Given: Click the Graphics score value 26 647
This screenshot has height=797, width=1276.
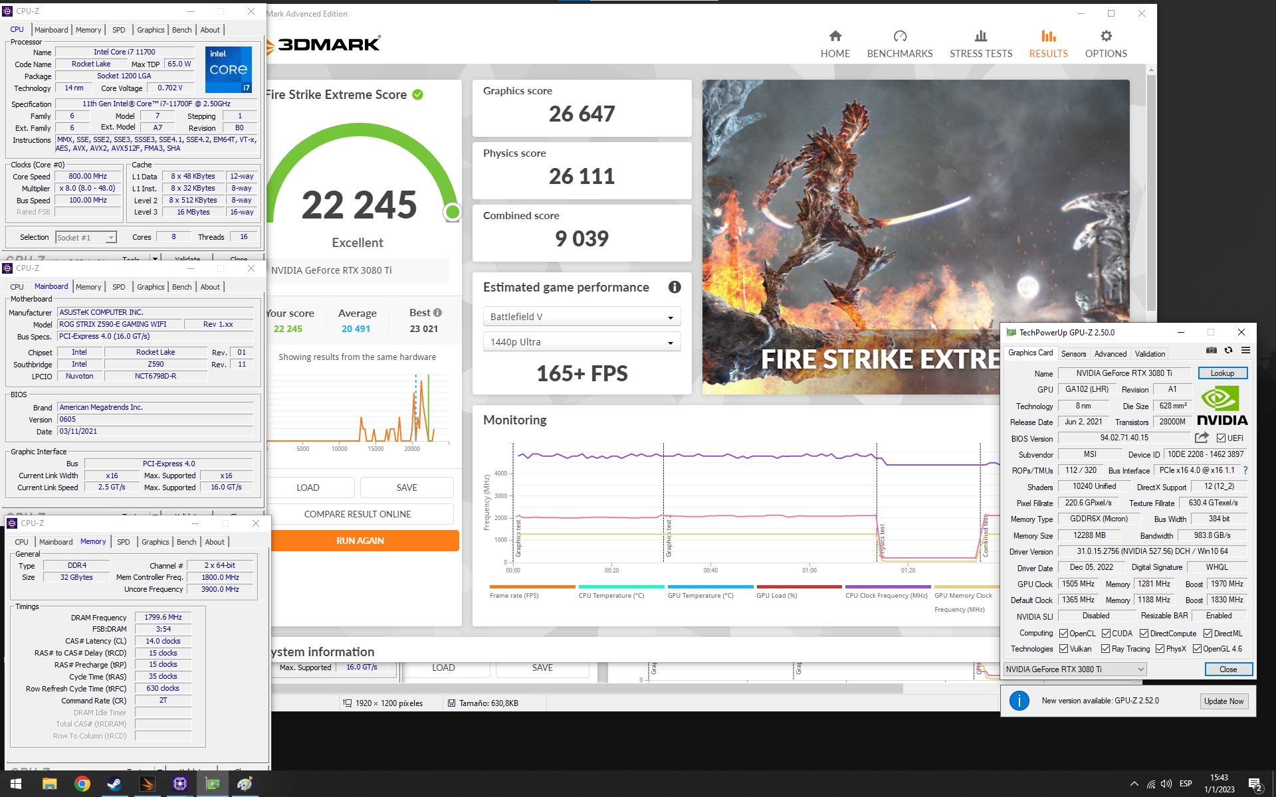Looking at the screenshot, I should click(x=582, y=114).
